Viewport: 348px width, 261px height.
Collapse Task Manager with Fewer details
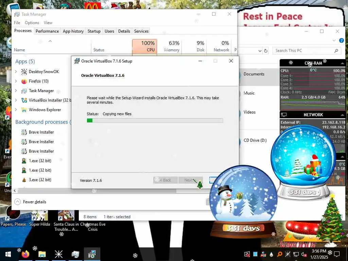point(30,202)
